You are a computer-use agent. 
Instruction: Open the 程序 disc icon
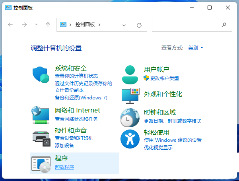coord(41,164)
